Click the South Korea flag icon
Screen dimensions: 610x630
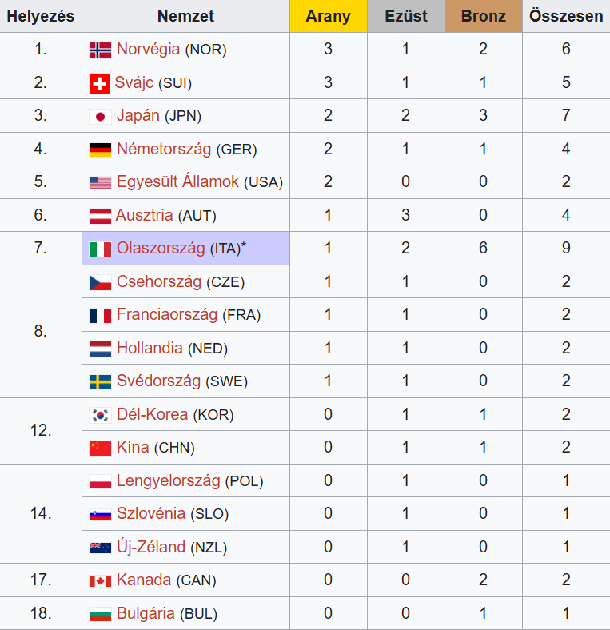coord(100,415)
